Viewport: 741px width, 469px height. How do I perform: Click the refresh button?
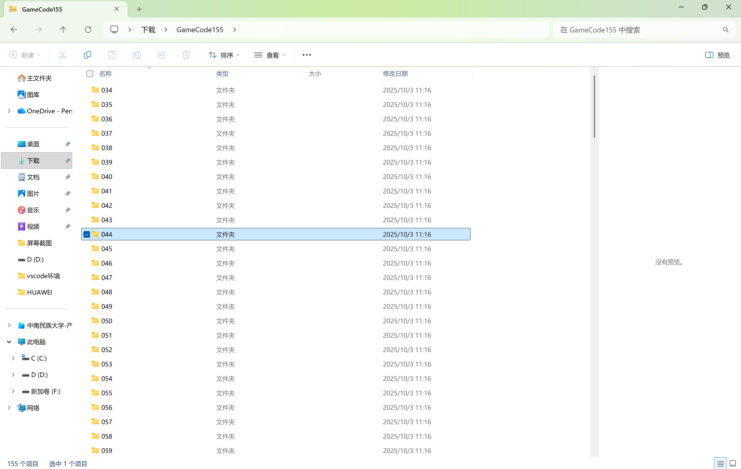click(88, 30)
